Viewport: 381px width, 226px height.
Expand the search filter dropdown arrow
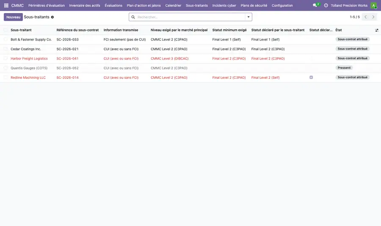tap(248, 17)
